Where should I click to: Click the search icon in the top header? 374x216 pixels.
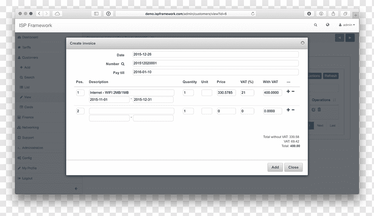[315, 25]
